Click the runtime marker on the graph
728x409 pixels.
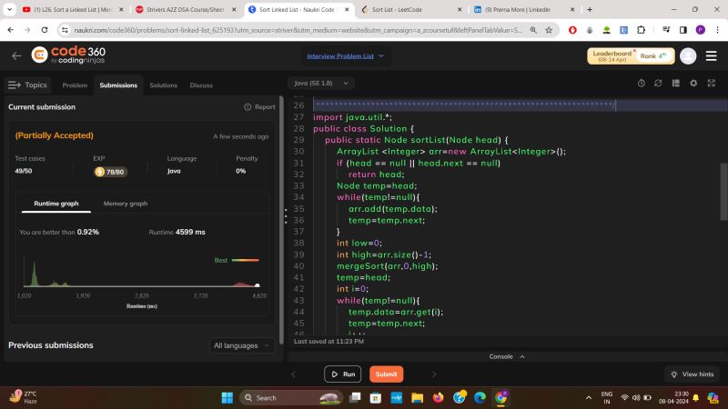[257, 285]
